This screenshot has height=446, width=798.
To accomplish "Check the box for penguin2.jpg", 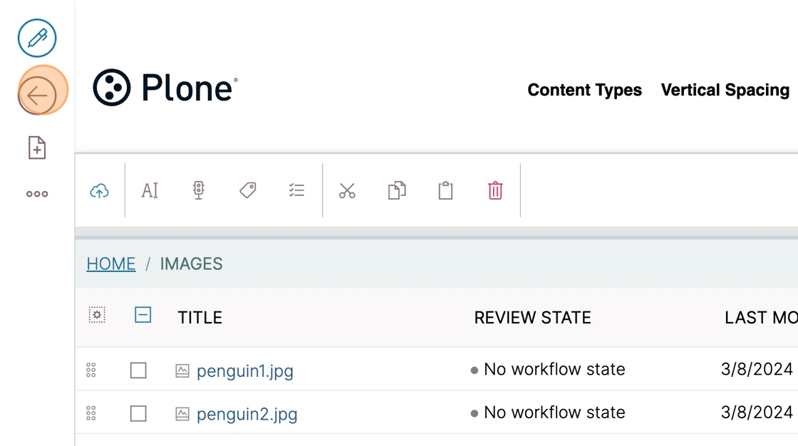I will click(138, 413).
